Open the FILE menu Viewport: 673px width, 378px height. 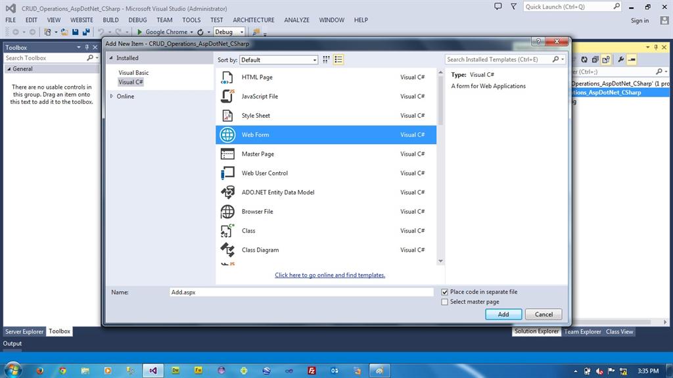[11, 20]
